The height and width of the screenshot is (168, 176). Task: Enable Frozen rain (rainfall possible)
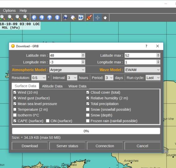point(88,121)
